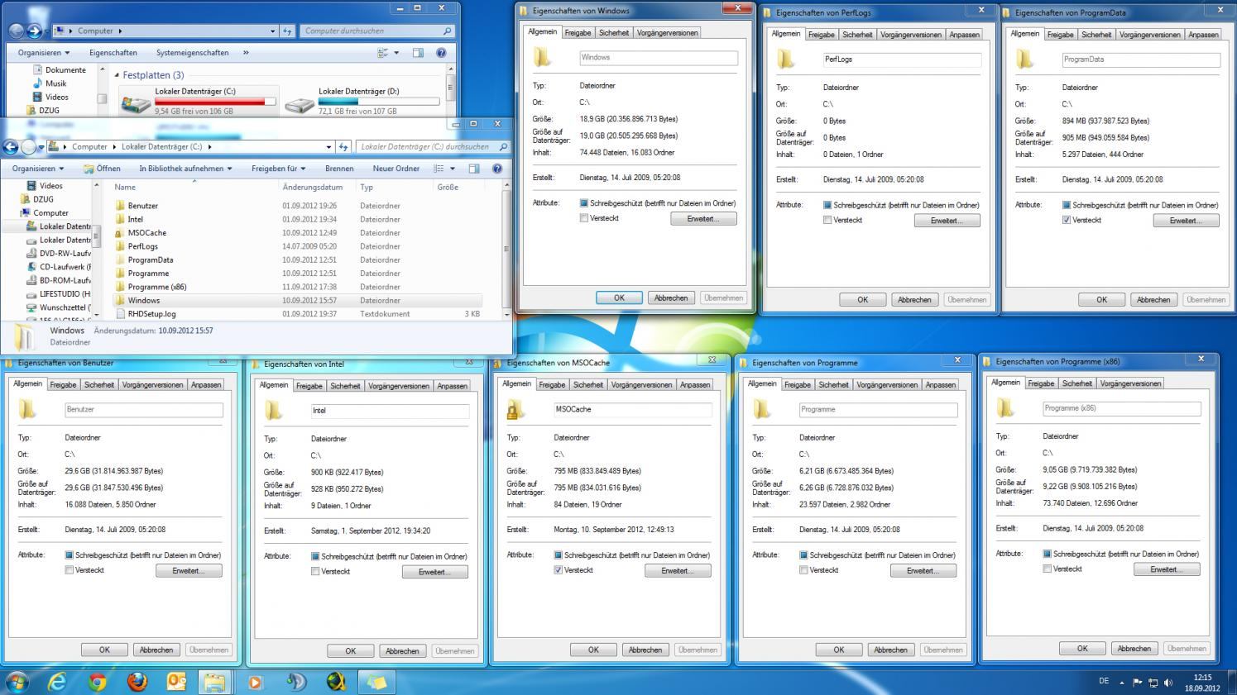1237x695 pixels.
Task: Open Organisieren dropdown in C: drive Explorer
Action: pyautogui.click(x=40, y=169)
